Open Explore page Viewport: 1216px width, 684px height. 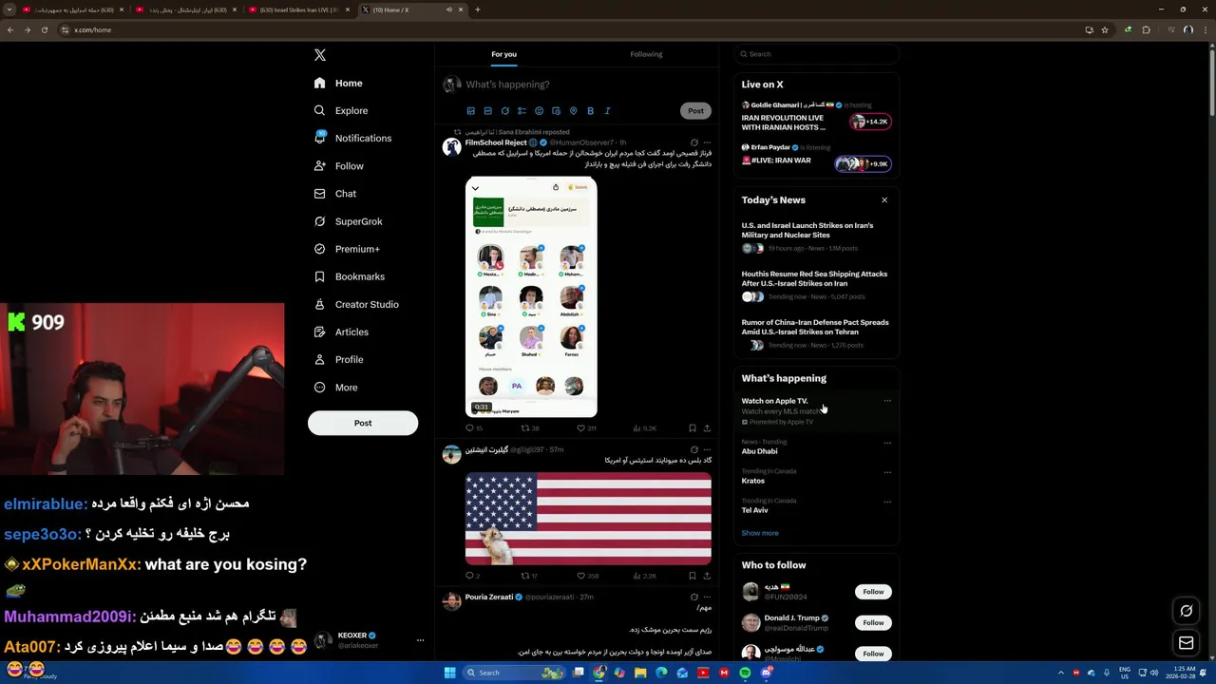click(340, 110)
